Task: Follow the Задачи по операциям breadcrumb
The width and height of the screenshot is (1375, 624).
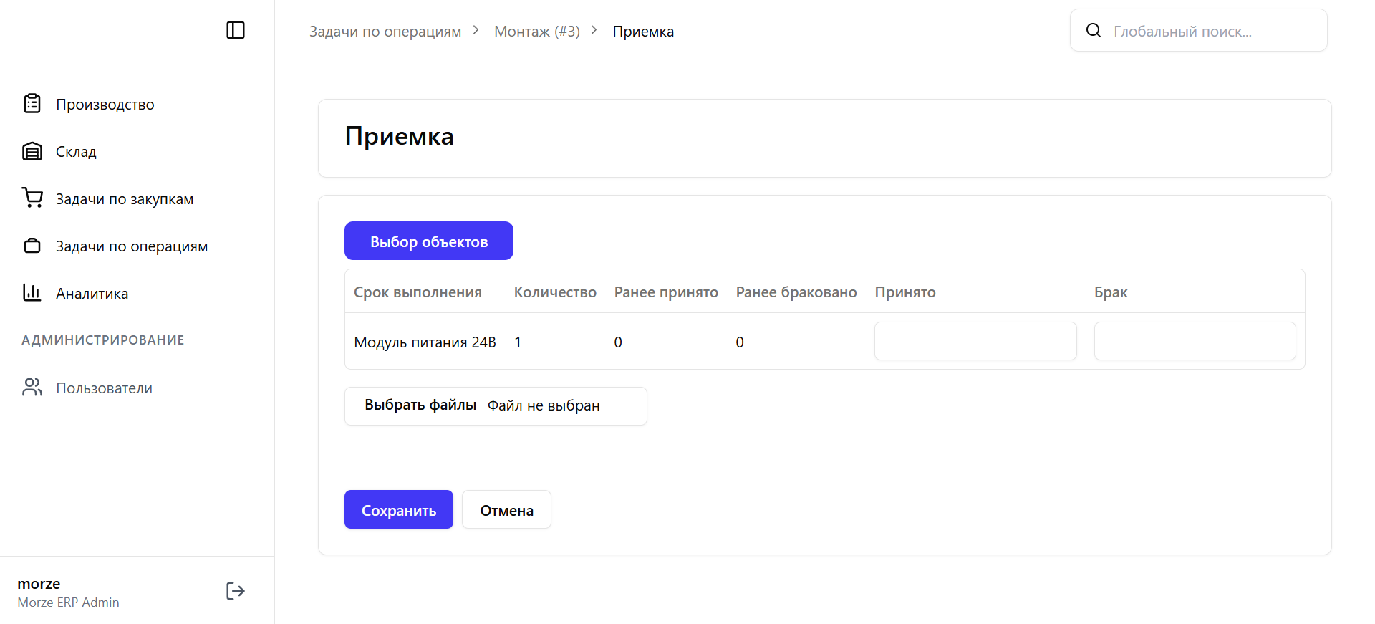Action: (x=385, y=32)
